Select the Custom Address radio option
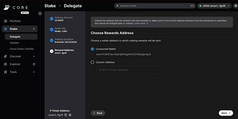 coord(92,62)
